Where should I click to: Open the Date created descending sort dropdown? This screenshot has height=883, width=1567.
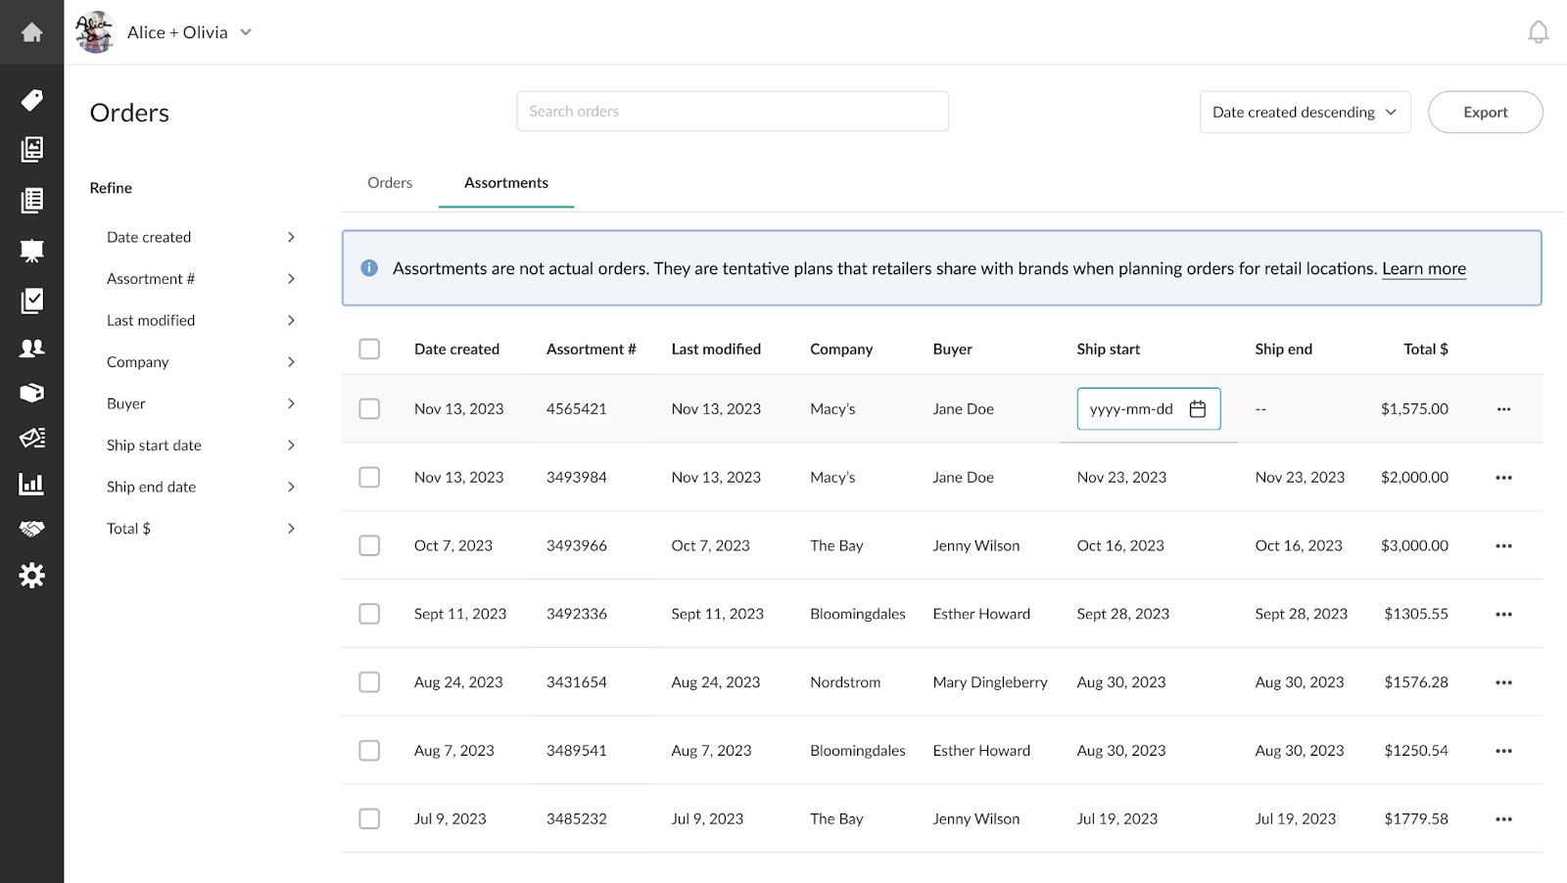pos(1304,113)
